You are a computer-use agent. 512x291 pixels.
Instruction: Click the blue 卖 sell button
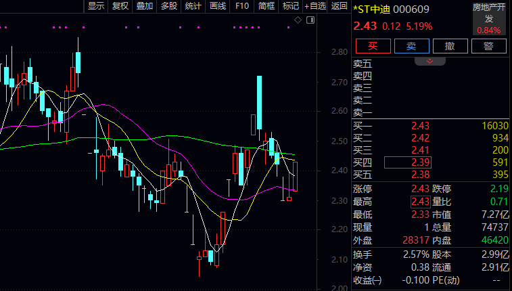click(x=412, y=46)
